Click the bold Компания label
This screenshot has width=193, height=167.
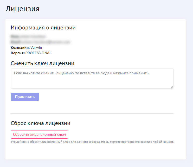click(20, 47)
